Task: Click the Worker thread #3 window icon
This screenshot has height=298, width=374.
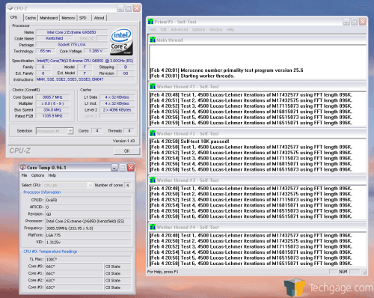Action: click(x=153, y=180)
